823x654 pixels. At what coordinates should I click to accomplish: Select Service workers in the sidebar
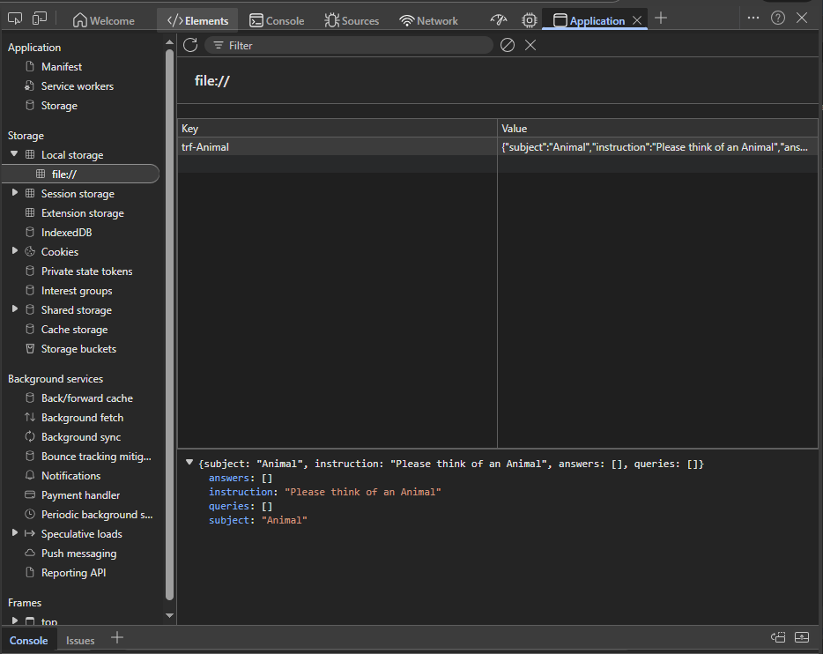[x=77, y=86]
